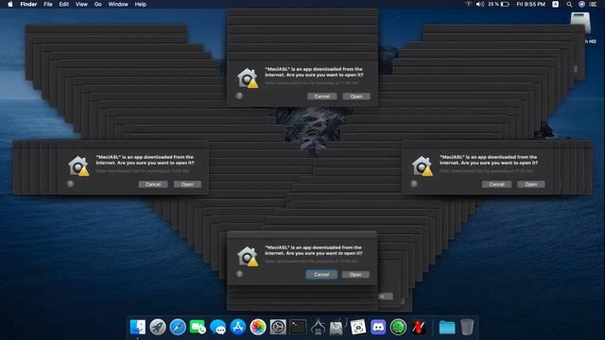Click the help button in bottom dialog
This screenshot has width=605, height=340.
239,274
